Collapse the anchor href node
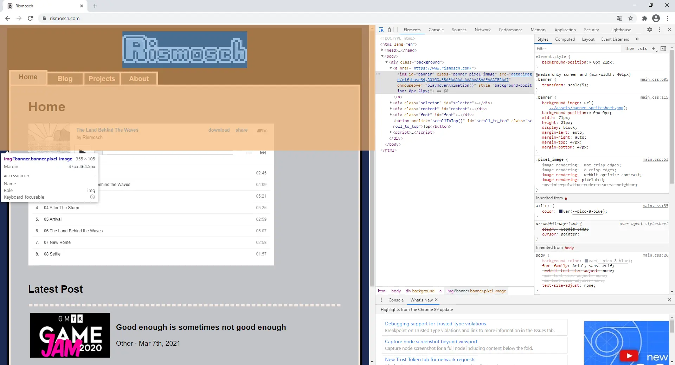This screenshot has width=675, height=365. (x=391, y=68)
